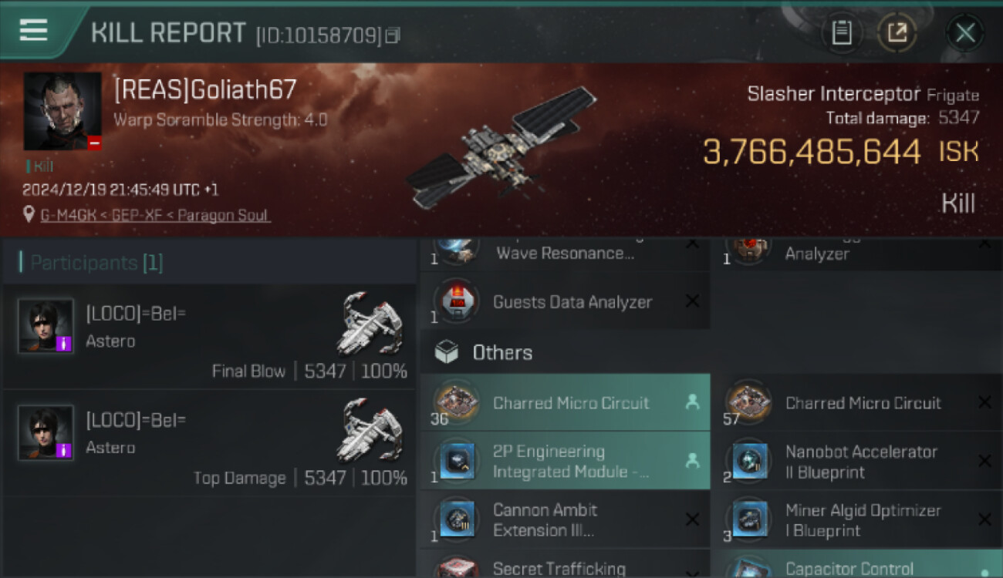This screenshot has width=1003, height=578.
Task: Toggle the Charred Micro Circuit 36 stack
Action: 565,402
